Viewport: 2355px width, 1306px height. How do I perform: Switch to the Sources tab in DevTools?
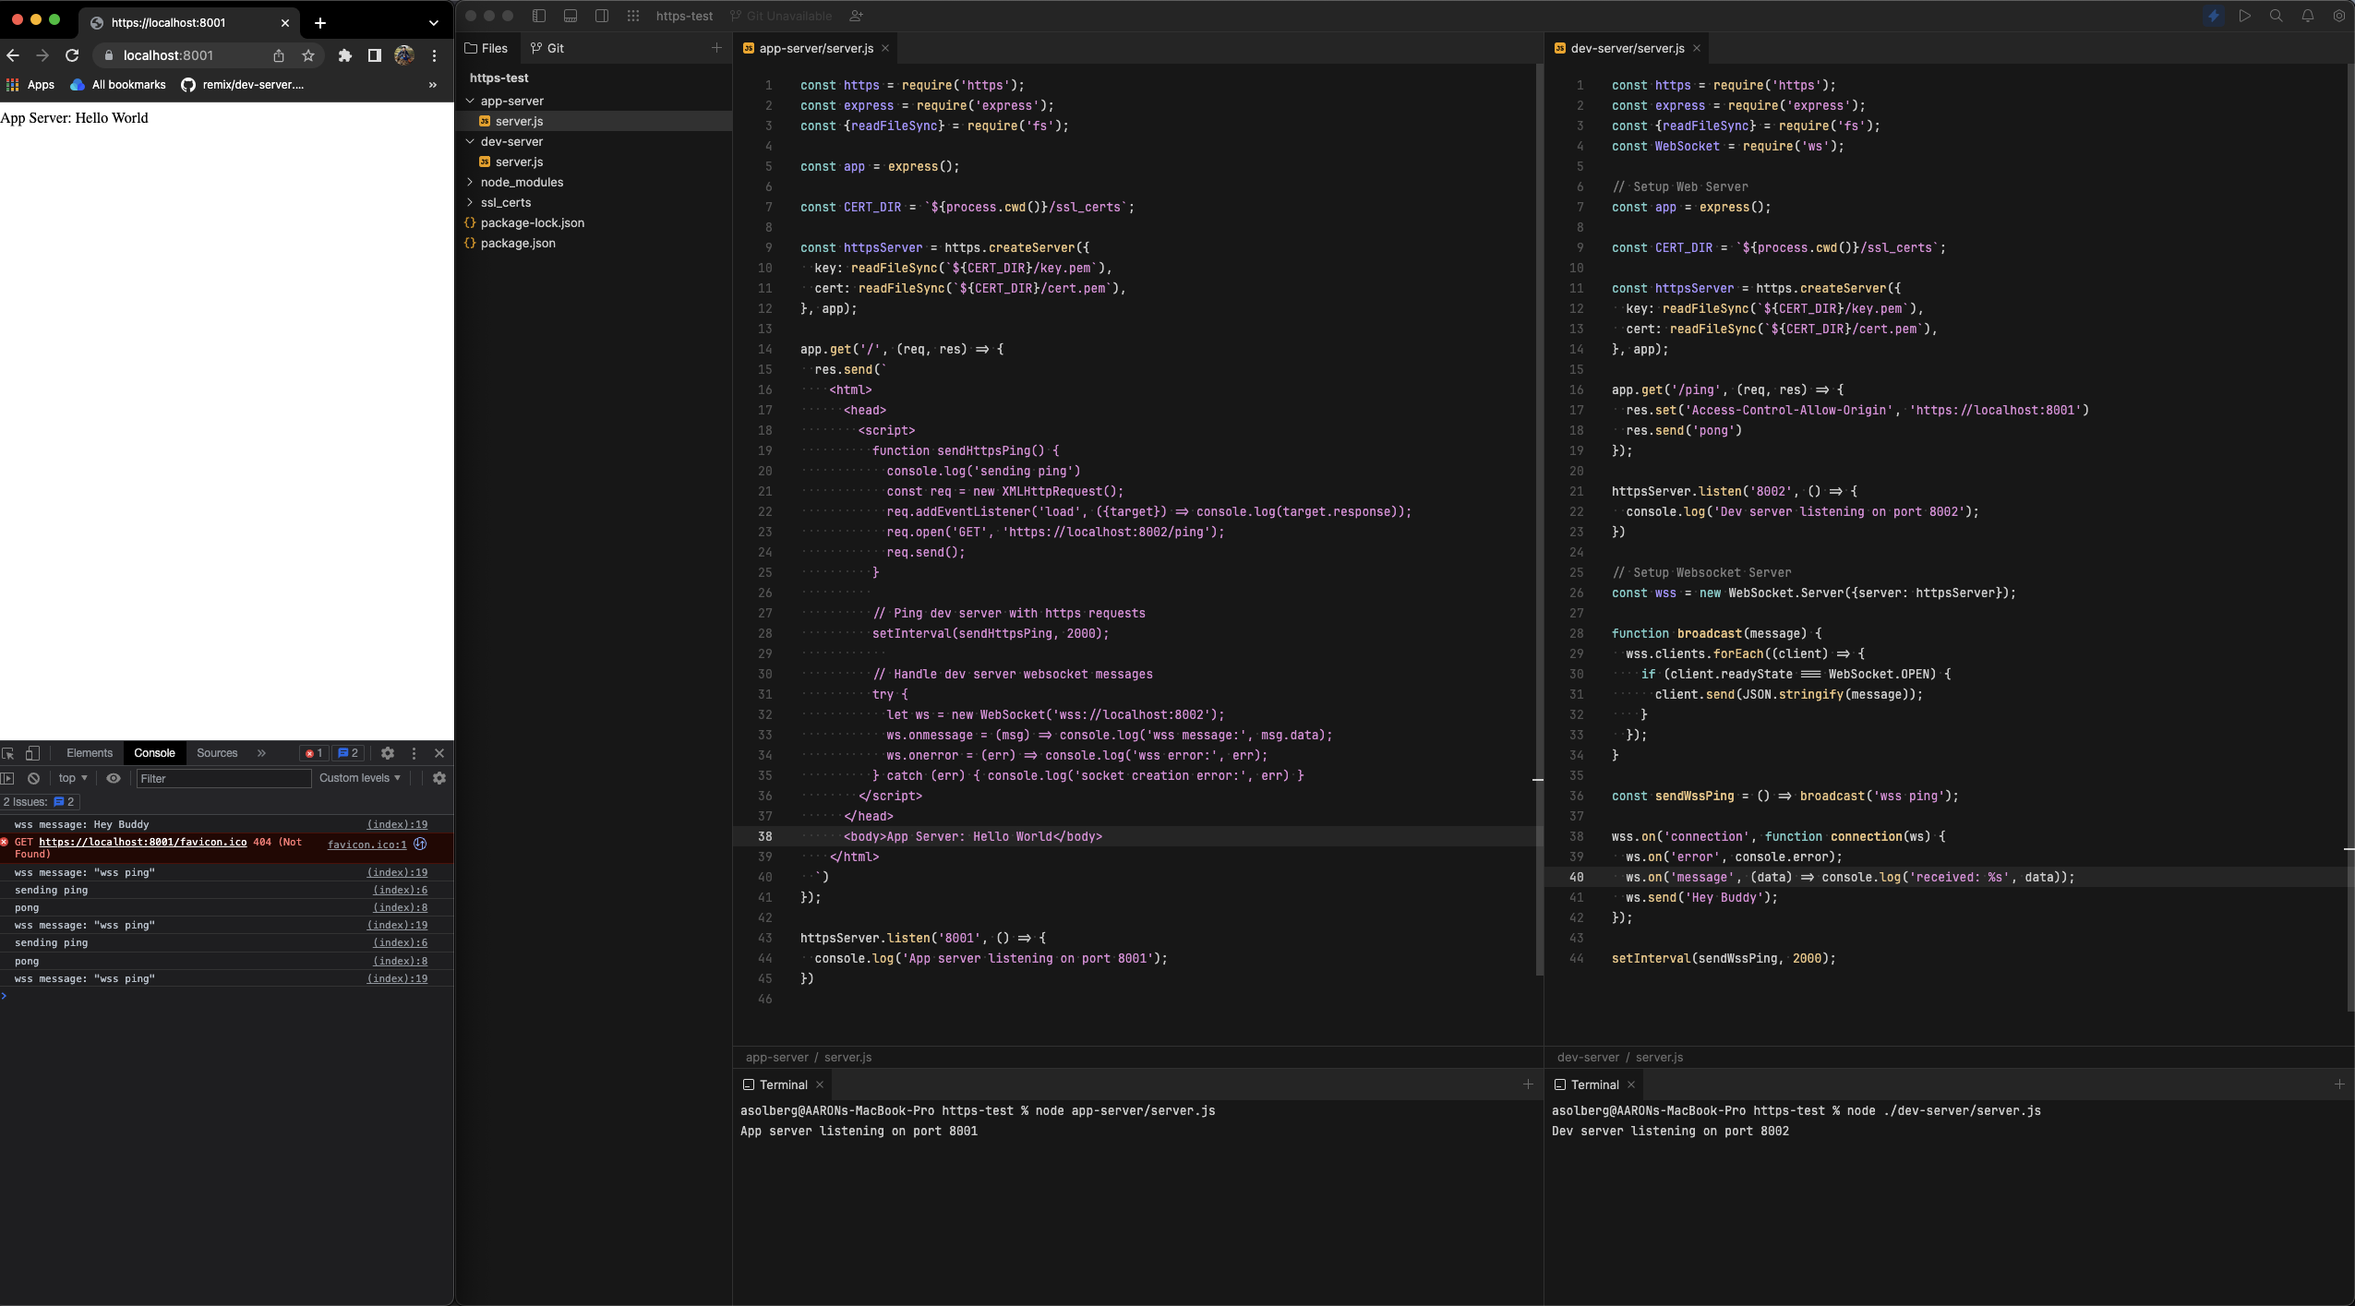point(217,753)
